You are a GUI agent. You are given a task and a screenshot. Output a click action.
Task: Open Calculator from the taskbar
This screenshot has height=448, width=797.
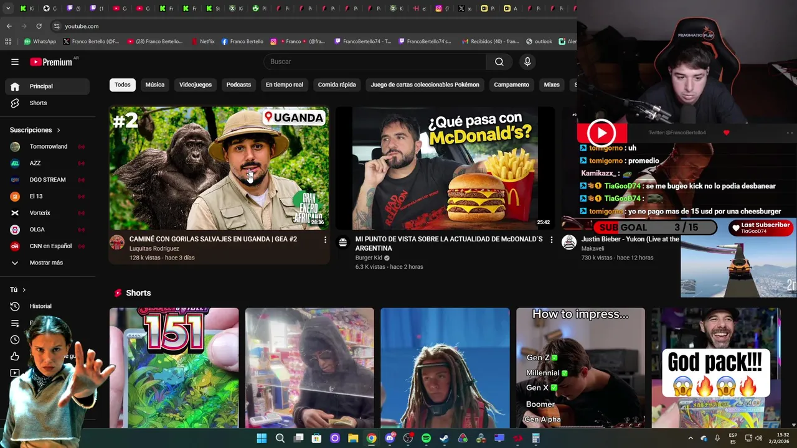pos(535,438)
